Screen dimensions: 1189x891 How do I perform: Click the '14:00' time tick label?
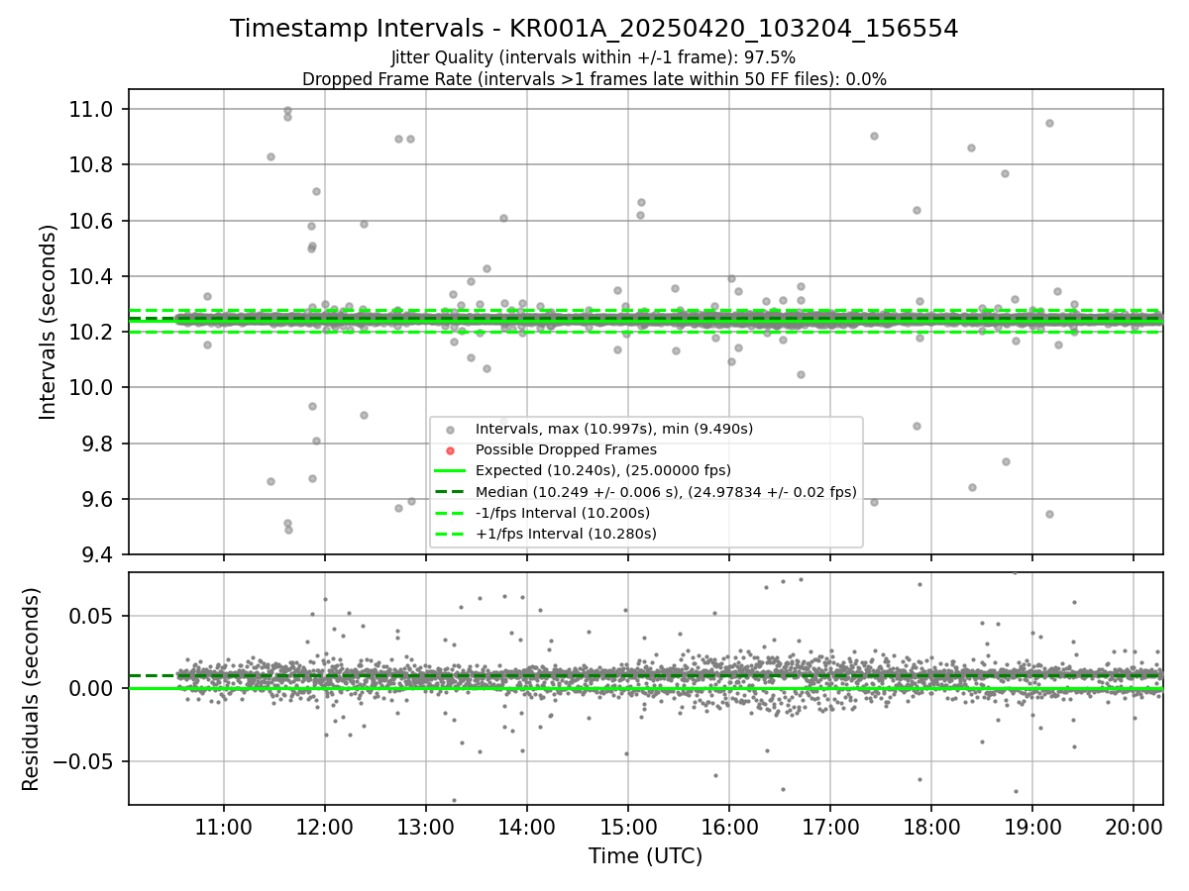coord(526,826)
